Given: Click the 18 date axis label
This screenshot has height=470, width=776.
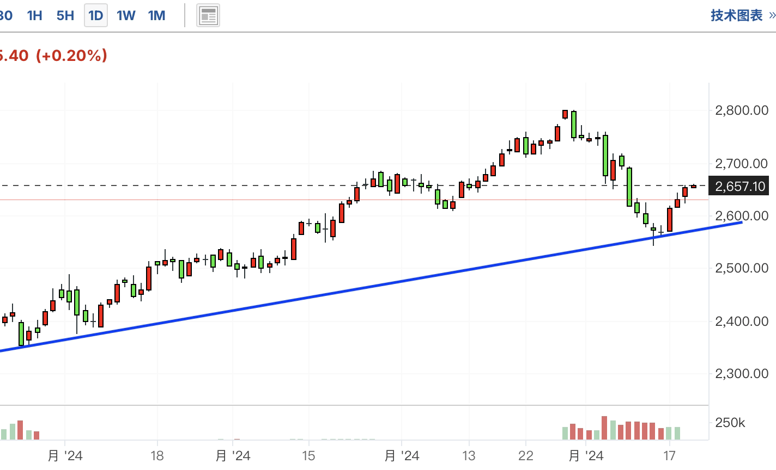Looking at the screenshot, I should [x=157, y=455].
